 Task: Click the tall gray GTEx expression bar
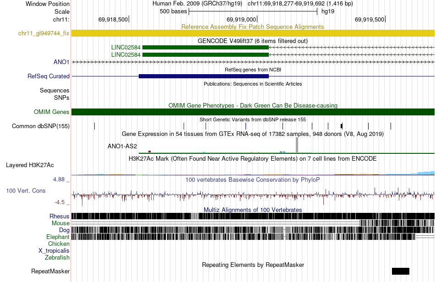[297, 145]
